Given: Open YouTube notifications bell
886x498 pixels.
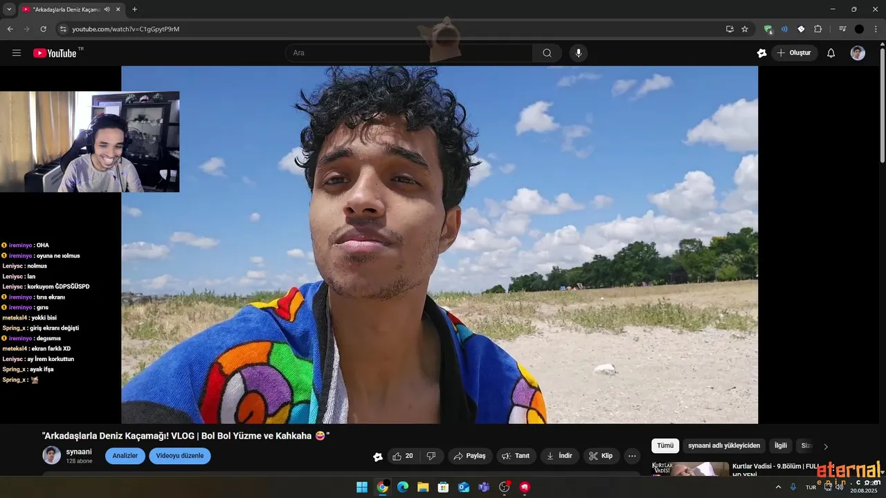Looking at the screenshot, I should pos(831,53).
